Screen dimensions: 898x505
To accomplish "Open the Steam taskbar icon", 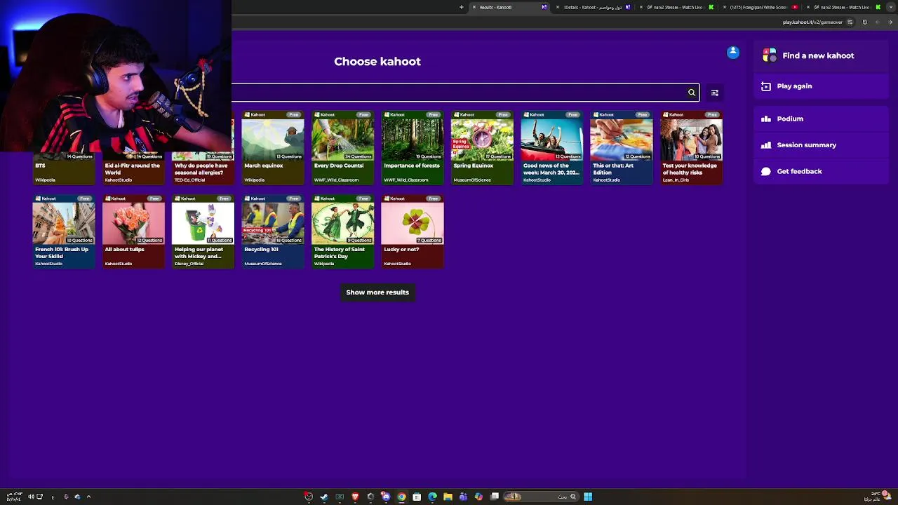I will (x=324, y=497).
